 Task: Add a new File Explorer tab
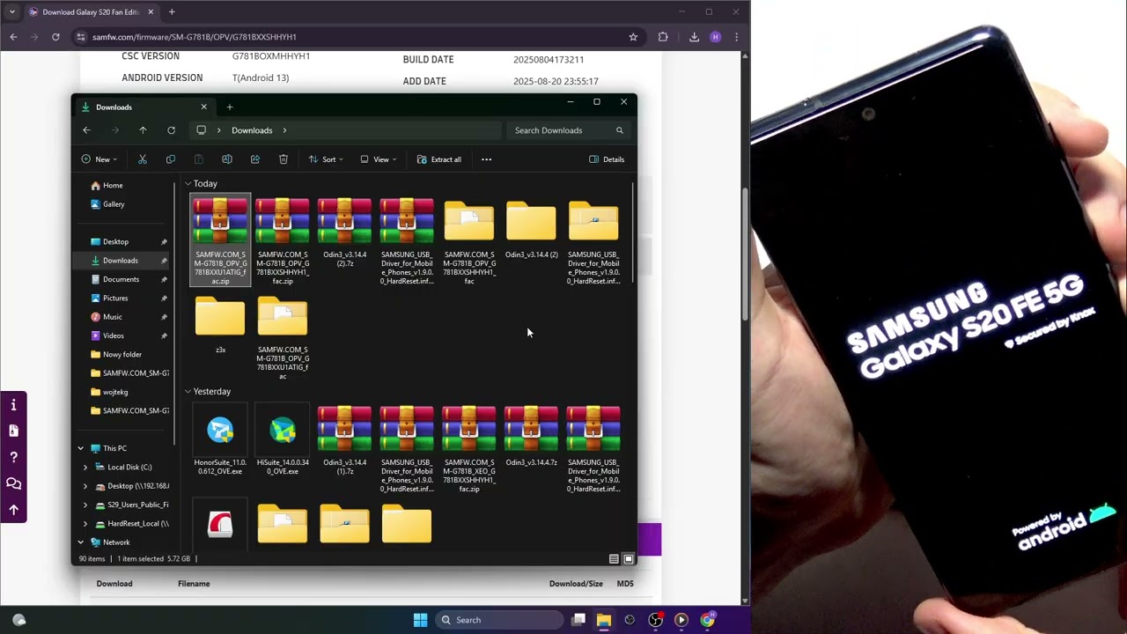tap(229, 107)
